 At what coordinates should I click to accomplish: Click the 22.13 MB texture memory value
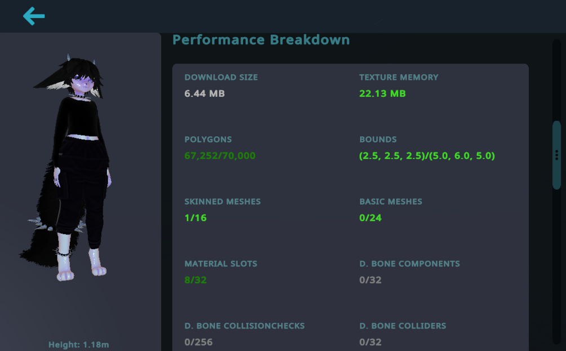pos(382,93)
